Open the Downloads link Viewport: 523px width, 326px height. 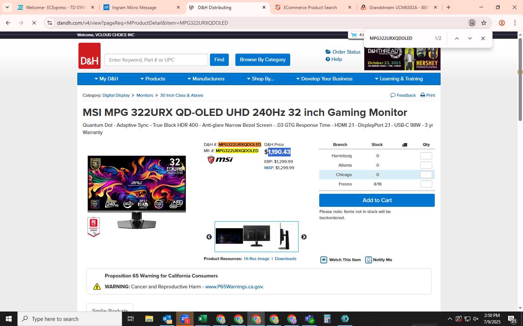(285, 259)
